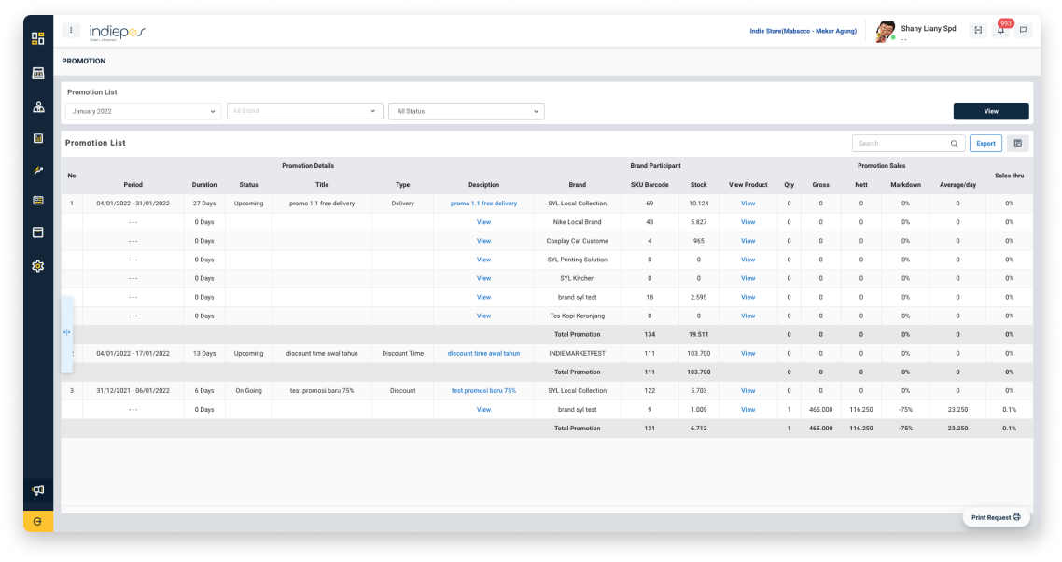Open the chat message icon in top bar

click(x=1024, y=30)
